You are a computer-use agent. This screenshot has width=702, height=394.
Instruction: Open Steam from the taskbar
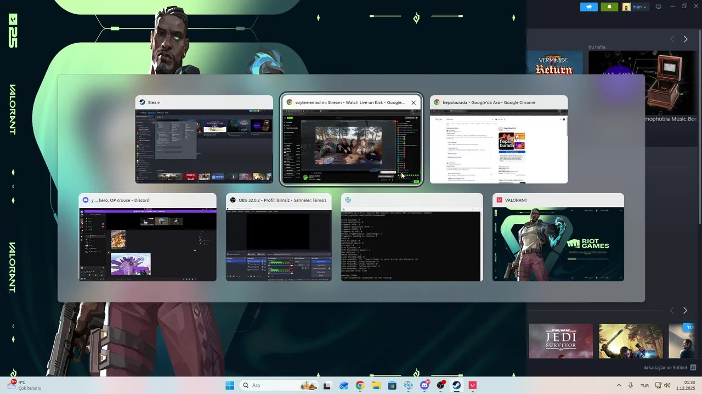click(456, 385)
